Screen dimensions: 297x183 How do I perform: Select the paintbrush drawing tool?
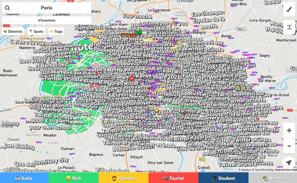click(289, 9)
